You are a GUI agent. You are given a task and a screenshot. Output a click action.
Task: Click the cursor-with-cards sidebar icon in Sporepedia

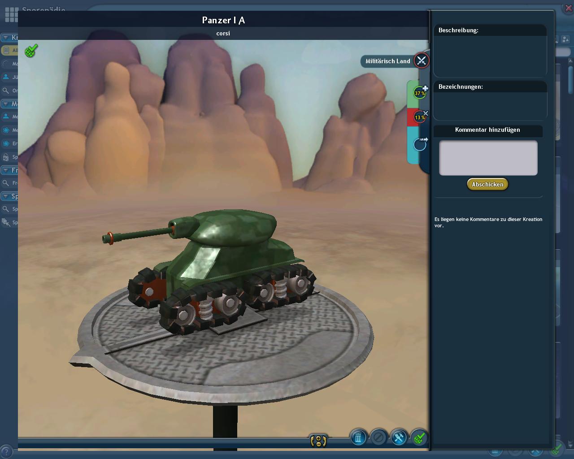point(6,222)
